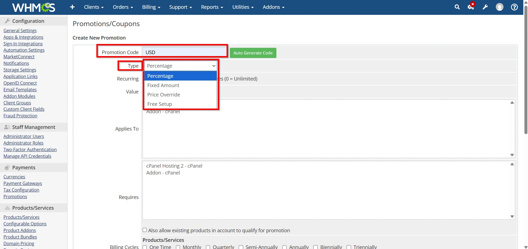
Task: Open Tax Configuration link
Action: pos(21,190)
